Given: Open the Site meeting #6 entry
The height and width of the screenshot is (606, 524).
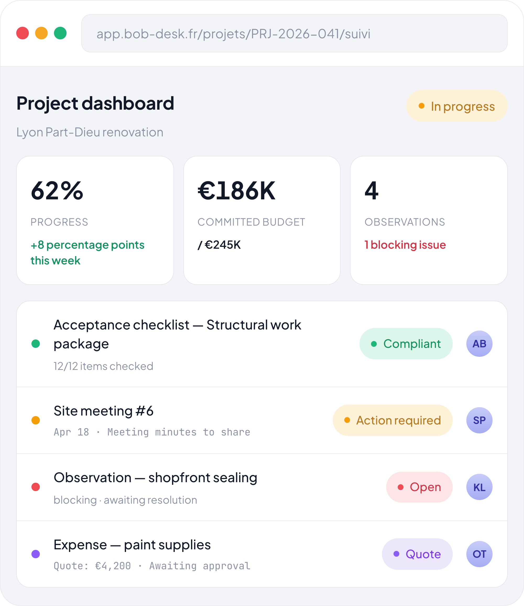Looking at the screenshot, I should 262,420.
